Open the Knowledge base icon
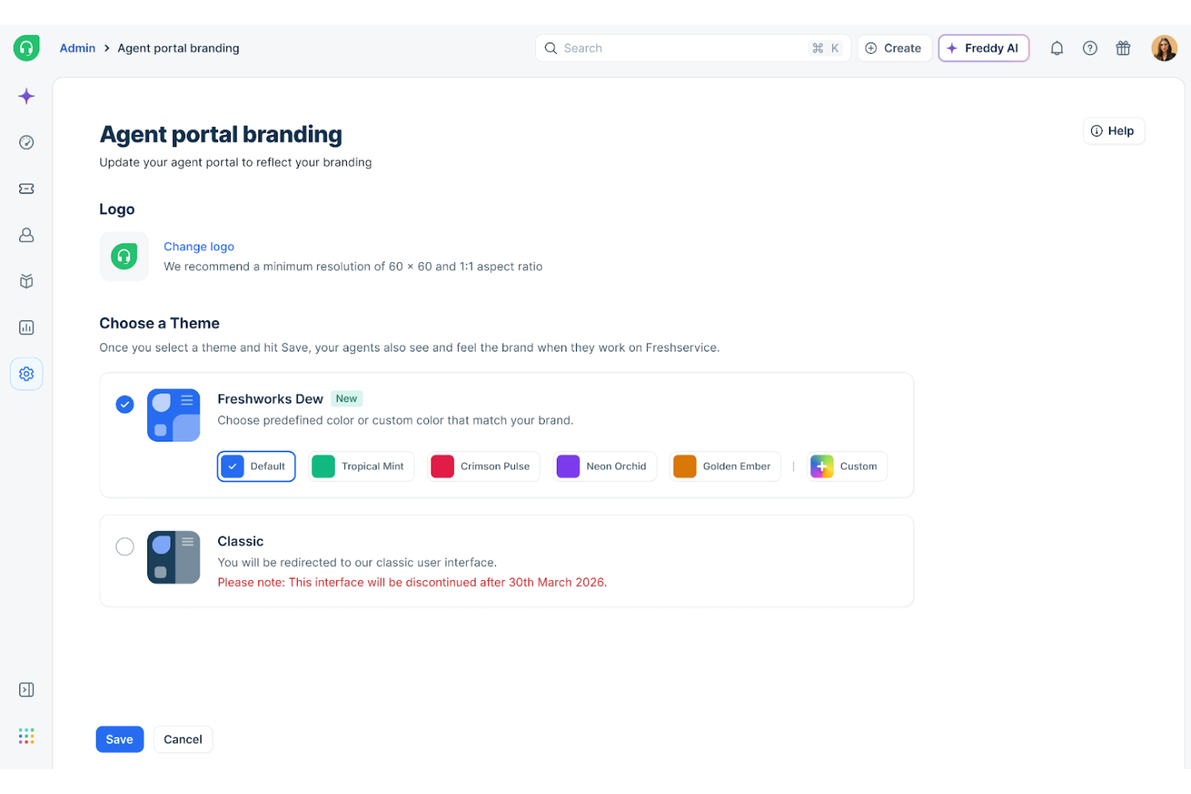Screen dimensions: 1191x794 (x=27, y=281)
